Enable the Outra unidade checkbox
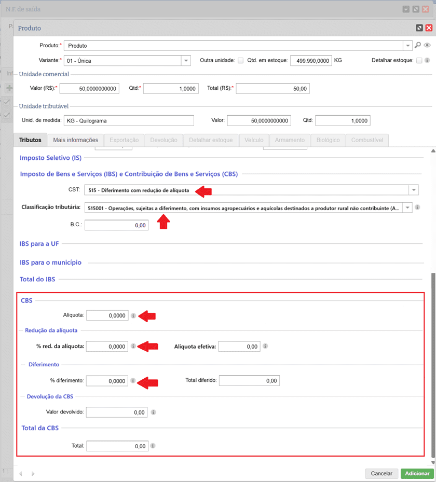The image size is (436, 482). pos(240,61)
